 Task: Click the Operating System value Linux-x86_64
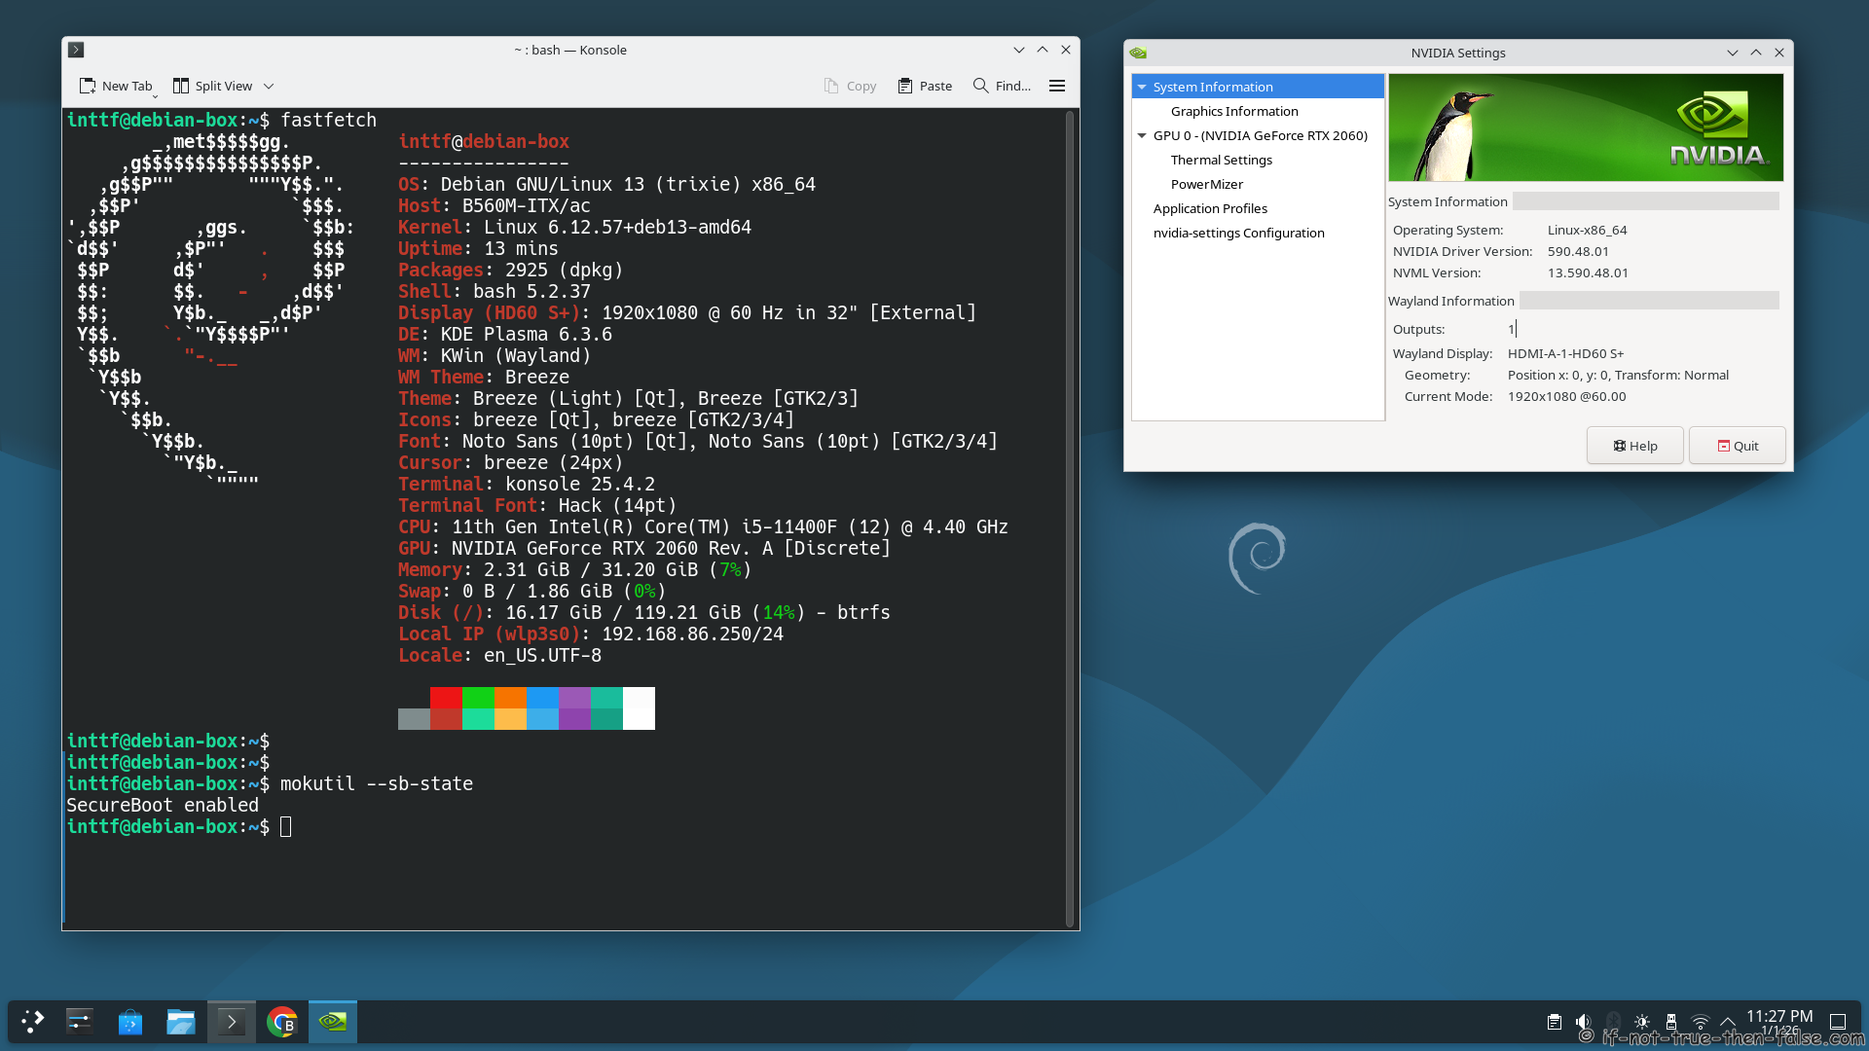coord(1587,230)
